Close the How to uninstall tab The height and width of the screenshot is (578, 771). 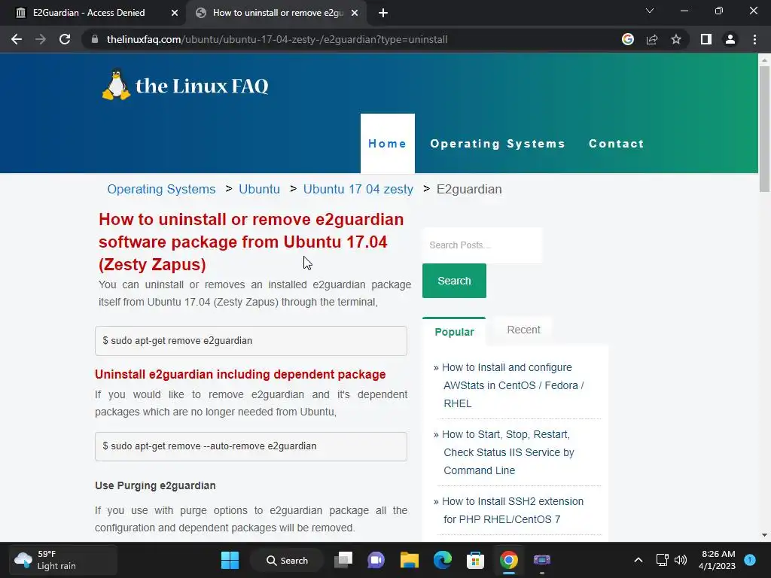click(355, 13)
